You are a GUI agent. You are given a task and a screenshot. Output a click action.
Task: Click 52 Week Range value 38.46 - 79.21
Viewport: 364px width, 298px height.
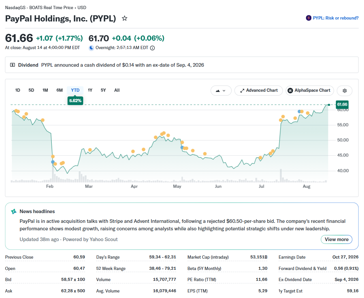[x=162, y=268]
